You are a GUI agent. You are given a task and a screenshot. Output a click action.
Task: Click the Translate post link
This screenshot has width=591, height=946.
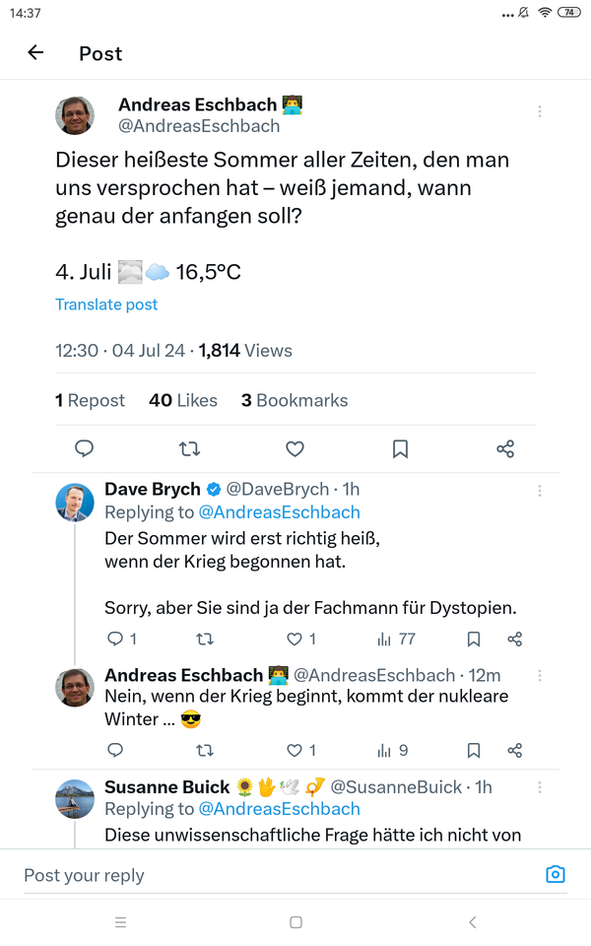(106, 304)
